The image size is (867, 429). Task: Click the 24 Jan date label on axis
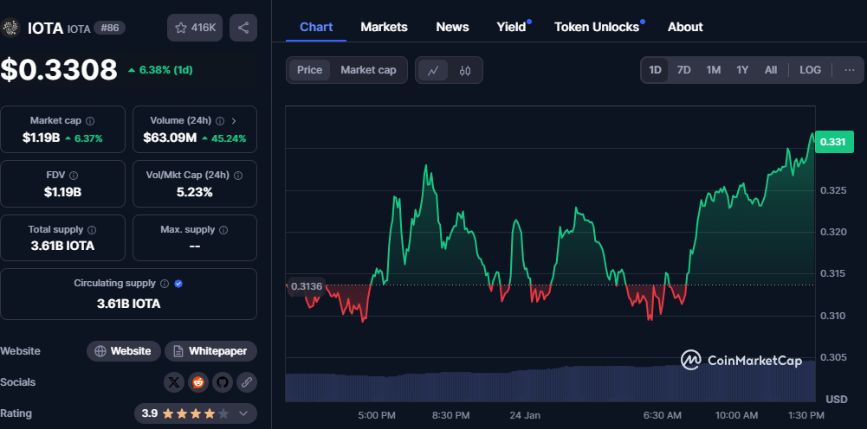click(525, 415)
